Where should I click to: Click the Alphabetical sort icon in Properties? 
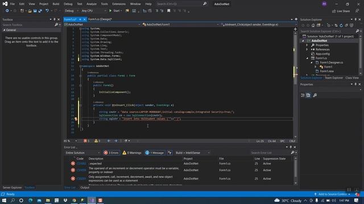(308, 95)
